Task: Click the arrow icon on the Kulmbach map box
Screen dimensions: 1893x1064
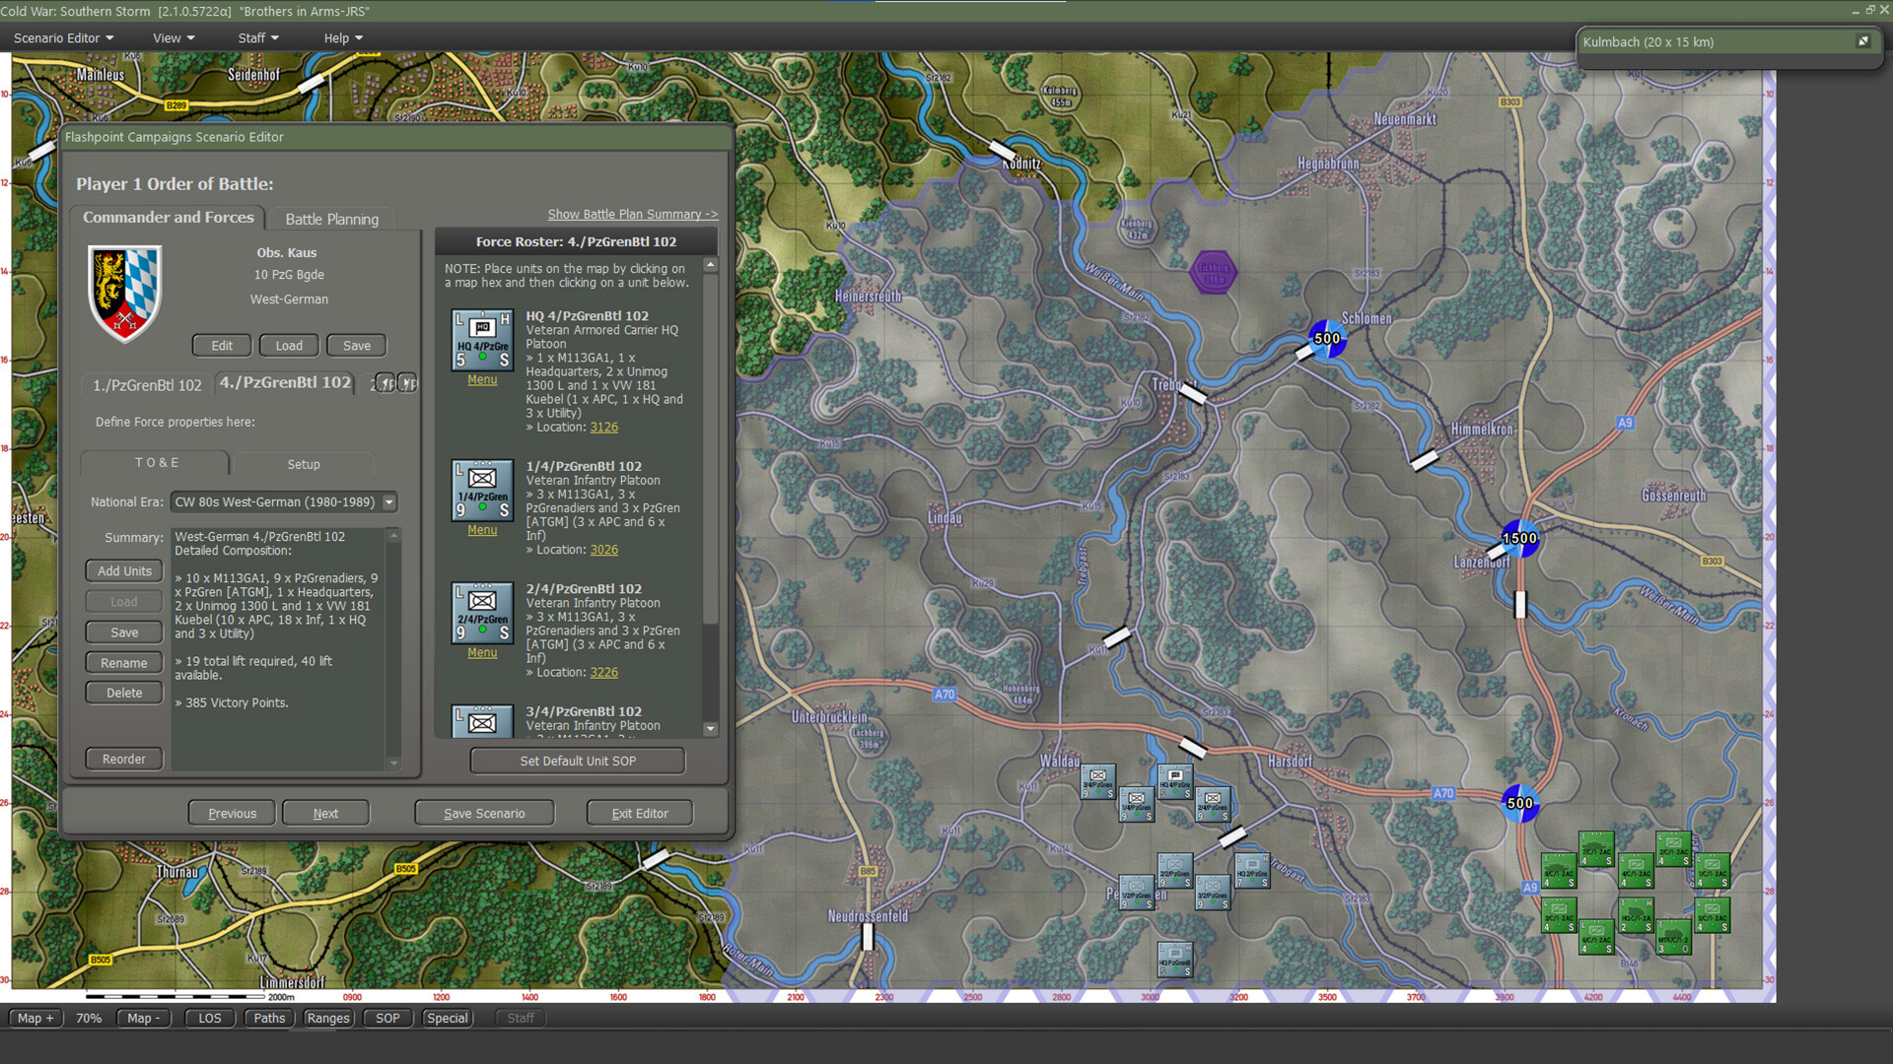Action: coord(1863,41)
